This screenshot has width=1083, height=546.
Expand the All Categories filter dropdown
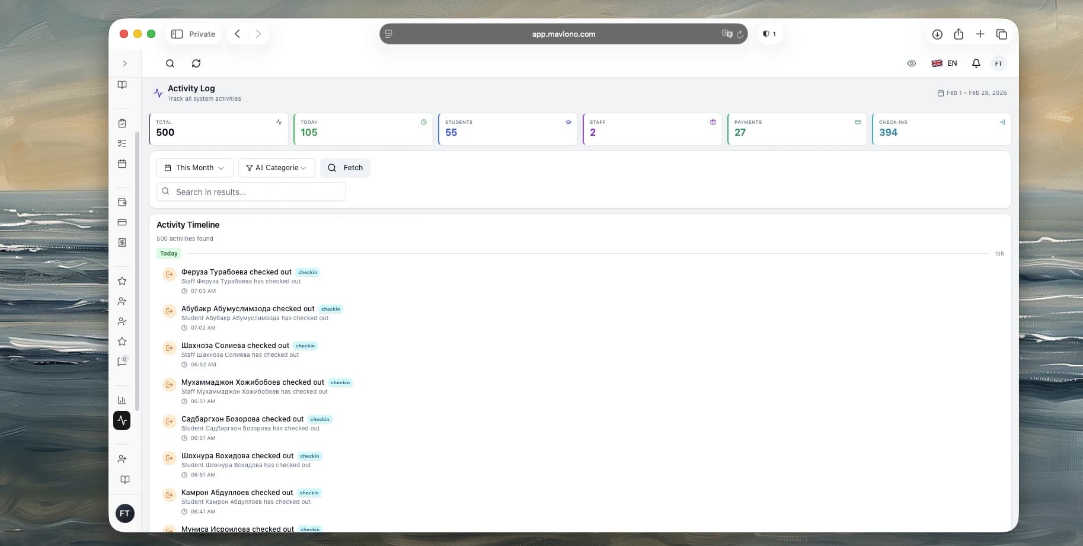(276, 168)
